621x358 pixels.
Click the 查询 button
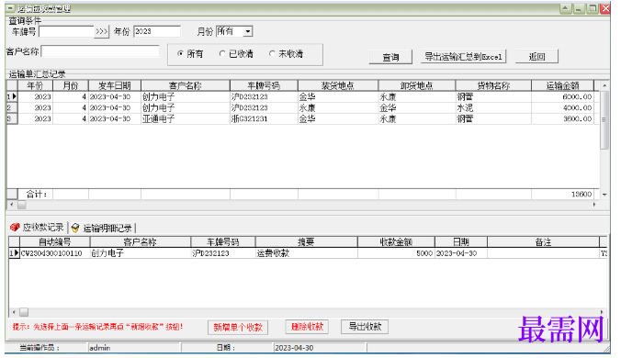pos(390,57)
